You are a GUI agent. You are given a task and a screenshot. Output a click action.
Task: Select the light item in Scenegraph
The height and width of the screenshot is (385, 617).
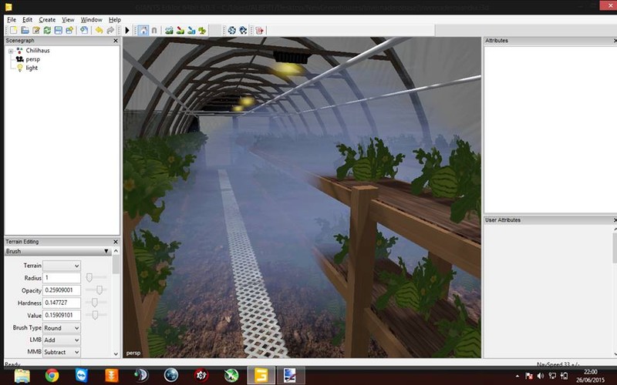32,68
